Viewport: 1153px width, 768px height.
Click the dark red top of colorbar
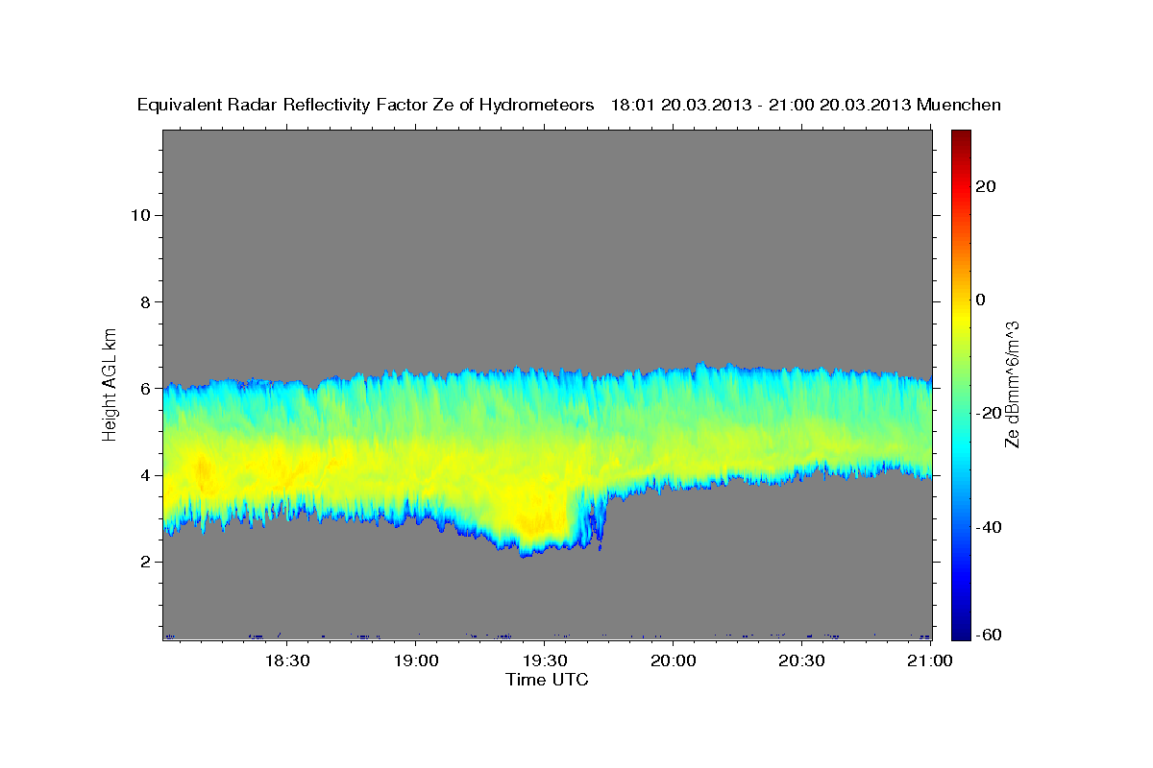coord(961,136)
